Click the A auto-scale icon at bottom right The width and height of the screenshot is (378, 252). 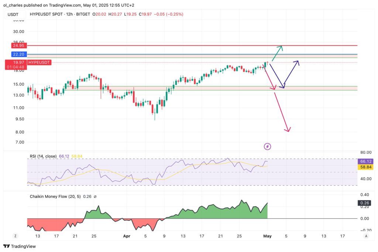365,235
